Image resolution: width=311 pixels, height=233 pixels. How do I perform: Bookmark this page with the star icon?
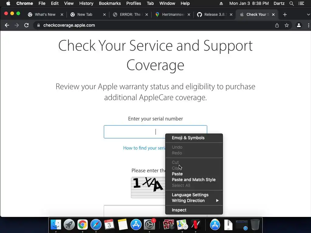pos(287,25)
